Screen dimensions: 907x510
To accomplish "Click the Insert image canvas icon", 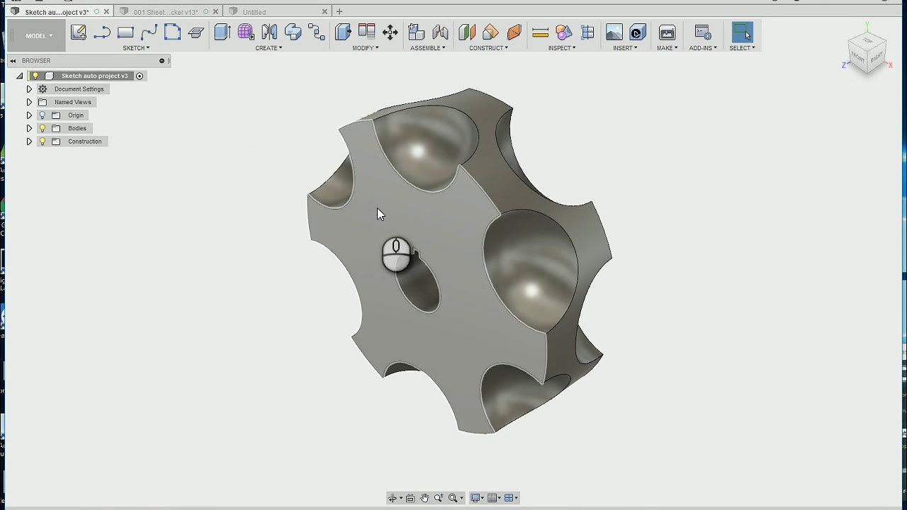I will (614, 33).
